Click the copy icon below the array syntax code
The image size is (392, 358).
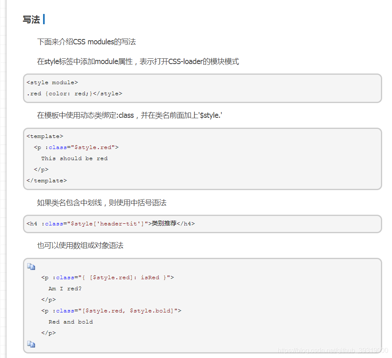[31, 344]
